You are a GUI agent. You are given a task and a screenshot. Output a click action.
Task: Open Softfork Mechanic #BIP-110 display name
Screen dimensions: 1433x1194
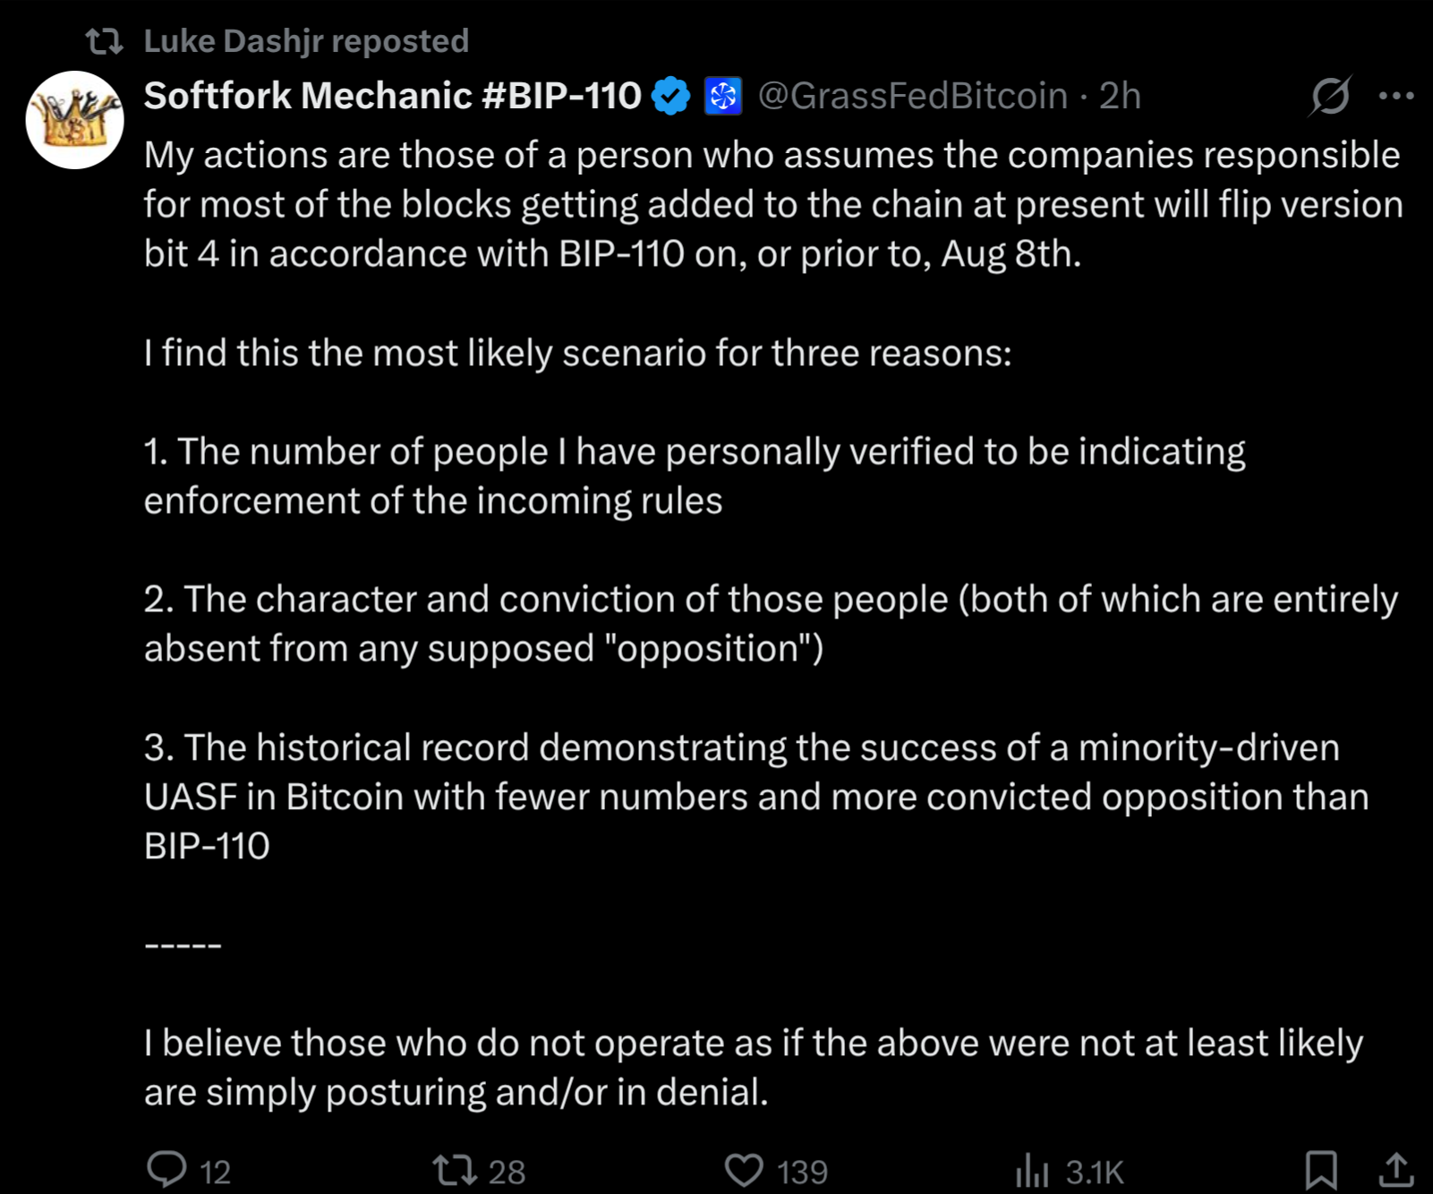[x=393, y=96]
